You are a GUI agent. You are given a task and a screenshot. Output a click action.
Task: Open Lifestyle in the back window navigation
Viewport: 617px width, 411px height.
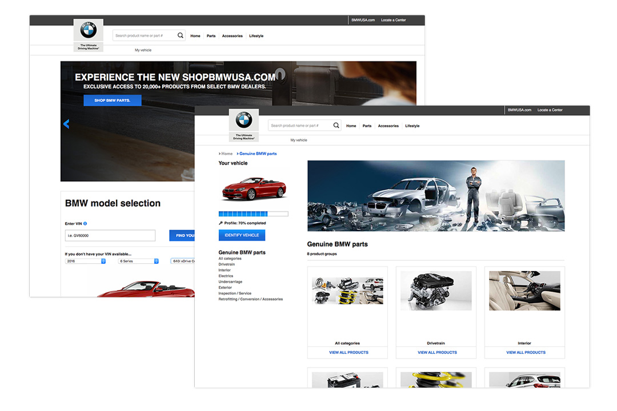pyautogui.click(x=256, y=36)
